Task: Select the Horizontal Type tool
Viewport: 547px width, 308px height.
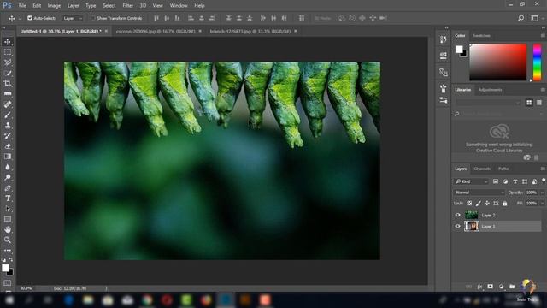Action: [x=8, y=198]
